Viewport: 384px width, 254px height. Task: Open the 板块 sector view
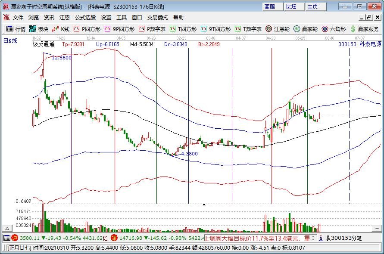[39, 29]
